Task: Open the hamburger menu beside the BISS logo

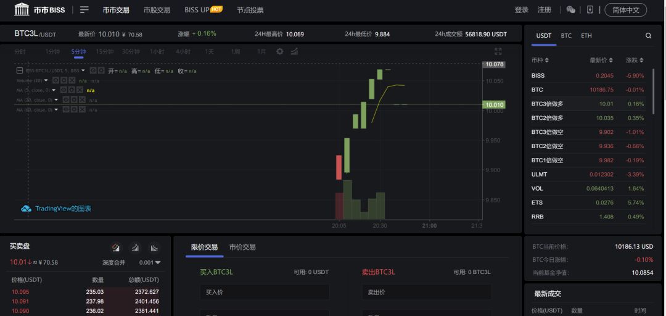Action: tap(84, 9)
